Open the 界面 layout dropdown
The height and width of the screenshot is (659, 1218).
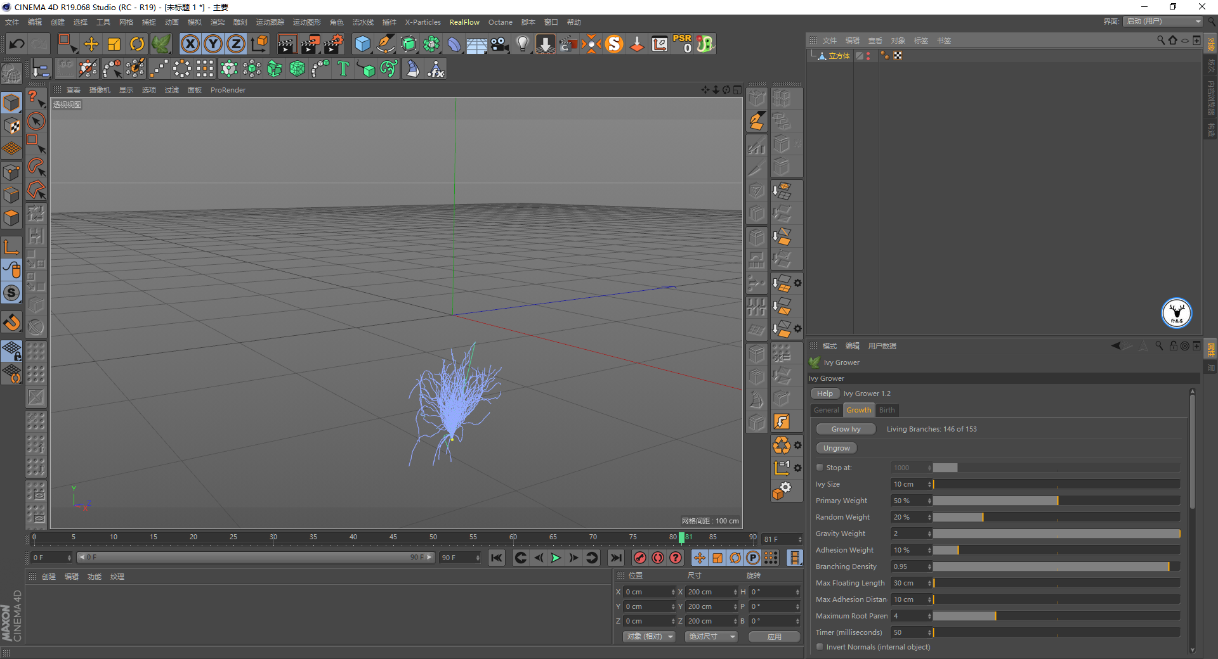1164,22
